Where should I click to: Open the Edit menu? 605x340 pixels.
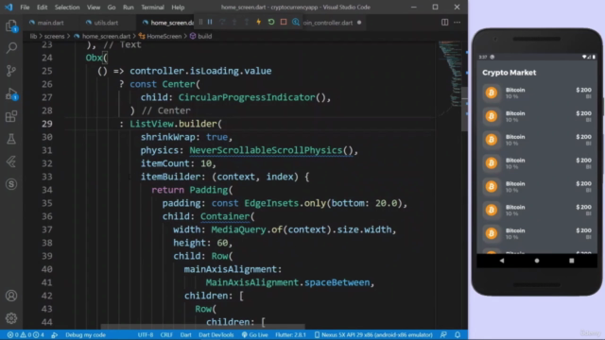(x=42, y=8)
